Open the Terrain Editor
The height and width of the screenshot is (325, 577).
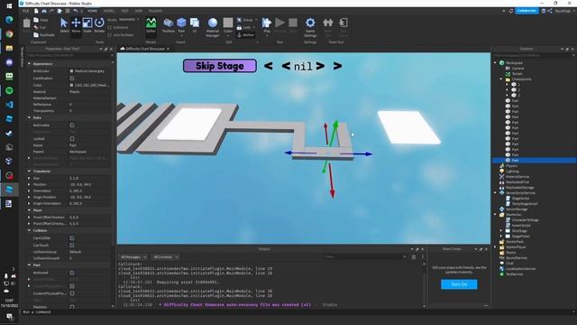point(151,25)
